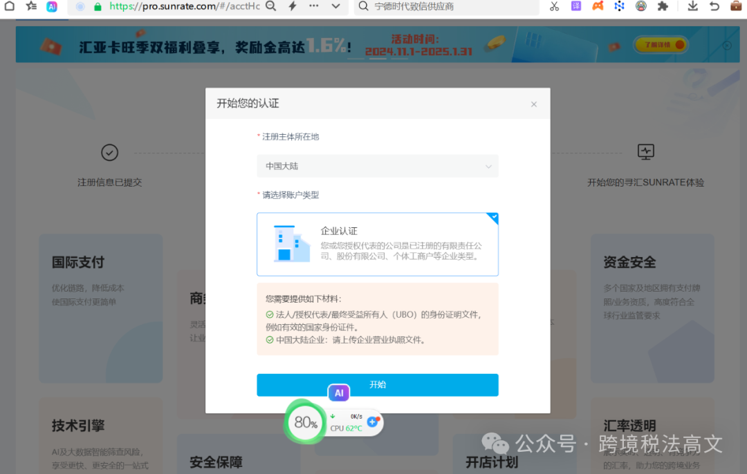
Task: Open the 中国大陆 region dropdown
Action: [x=378, y=166]
